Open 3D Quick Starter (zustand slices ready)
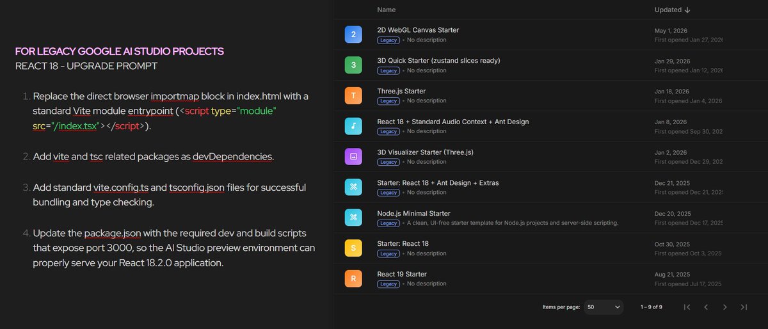 (438, 61)
